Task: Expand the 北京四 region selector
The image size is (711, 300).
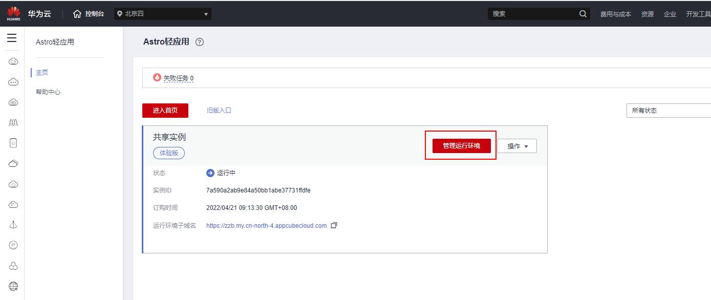Action: [x=162, y=13]
